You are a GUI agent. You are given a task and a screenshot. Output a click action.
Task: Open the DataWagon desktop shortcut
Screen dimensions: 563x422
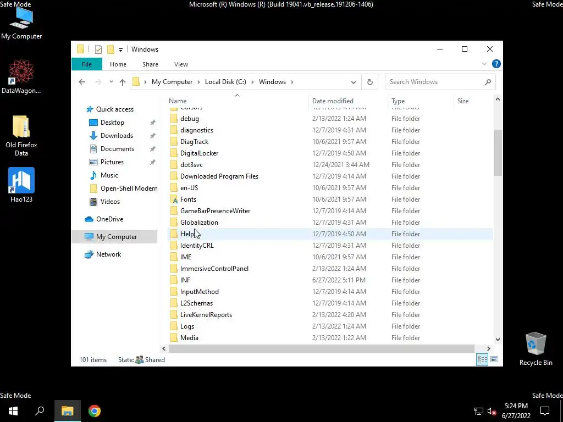pos(21,76)
